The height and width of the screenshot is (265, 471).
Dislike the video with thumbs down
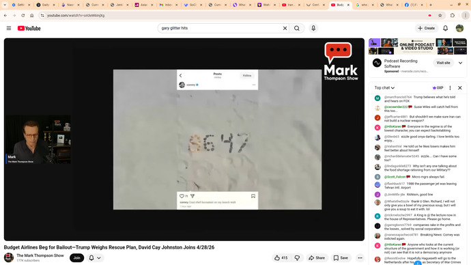click(x=297, y=257)
